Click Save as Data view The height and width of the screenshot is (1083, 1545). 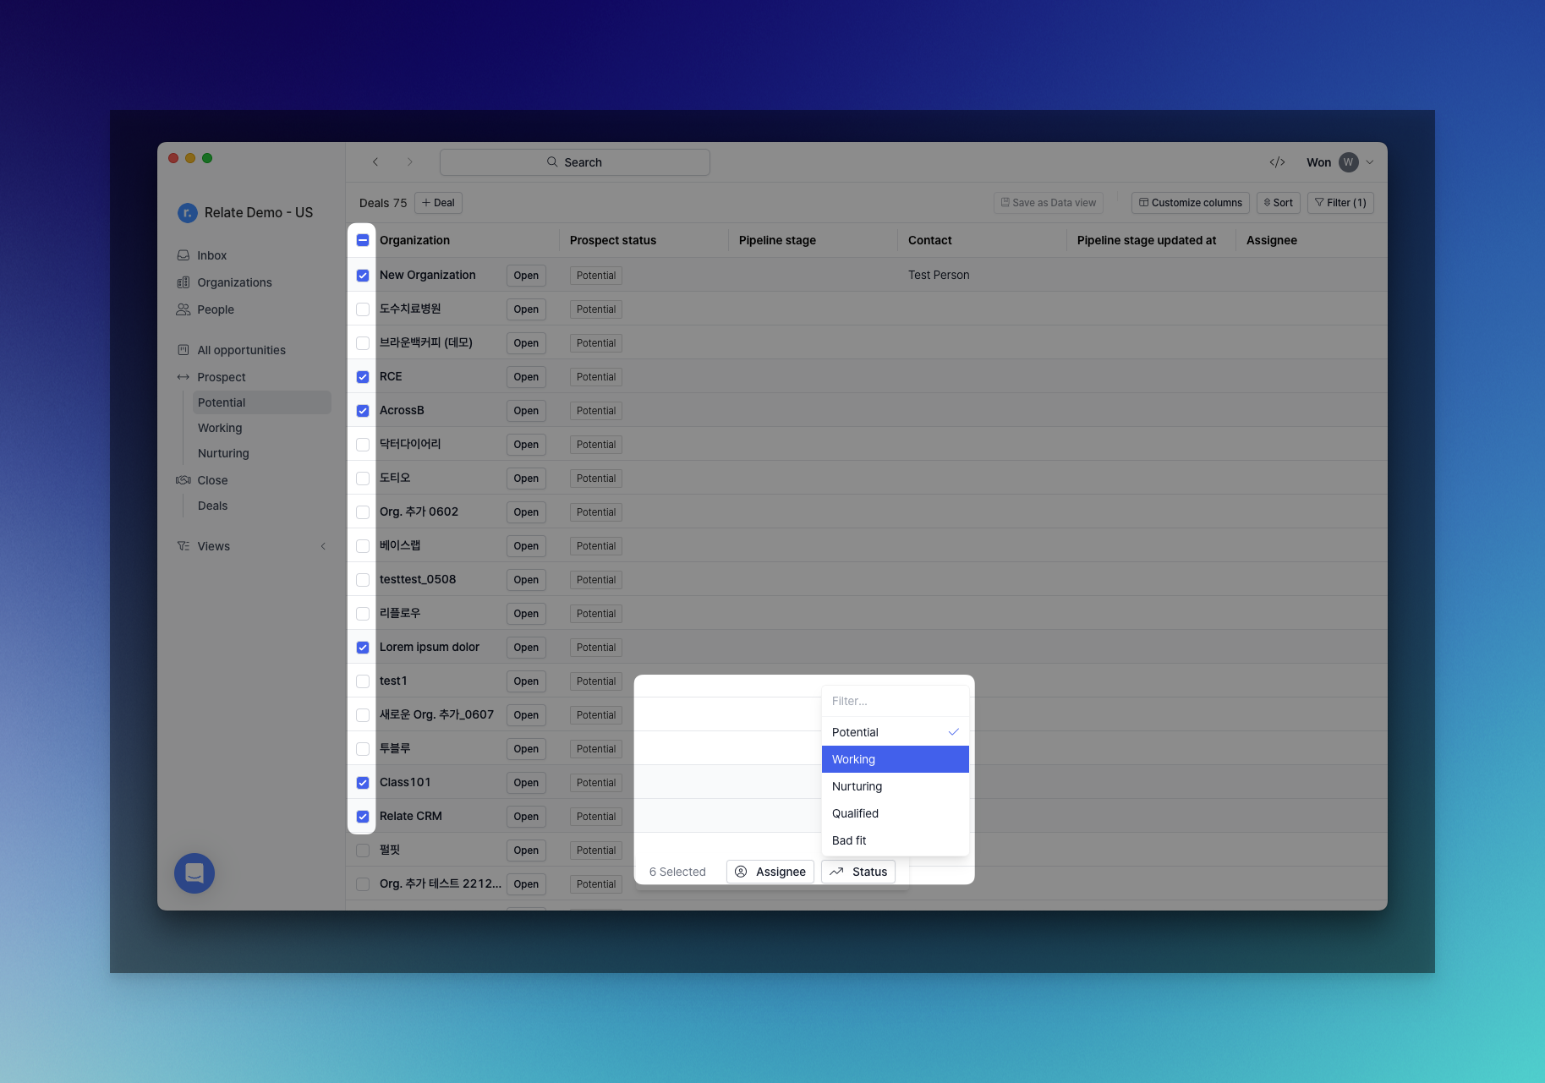[1048, 203]
